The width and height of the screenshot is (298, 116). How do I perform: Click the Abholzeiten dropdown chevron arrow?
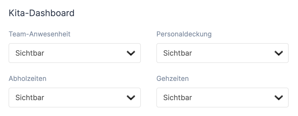click(x=131, y=98)
